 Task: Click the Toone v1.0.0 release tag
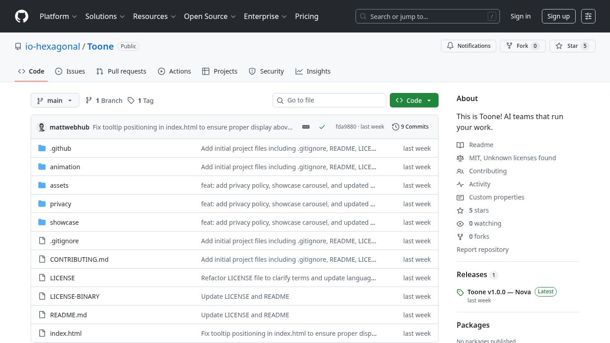pos(499,292)
